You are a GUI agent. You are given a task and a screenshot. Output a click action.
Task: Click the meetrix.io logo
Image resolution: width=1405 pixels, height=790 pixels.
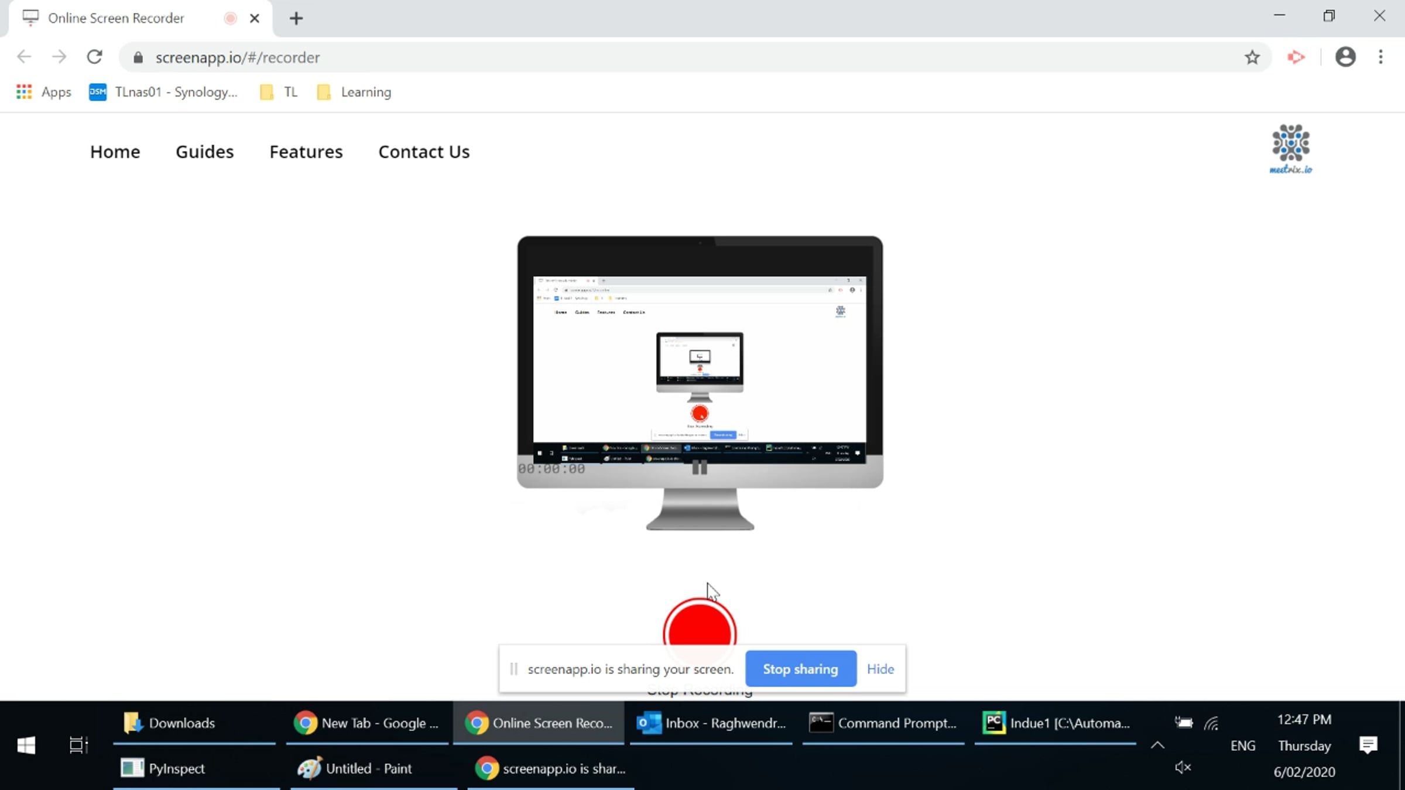coord(1291,149)
